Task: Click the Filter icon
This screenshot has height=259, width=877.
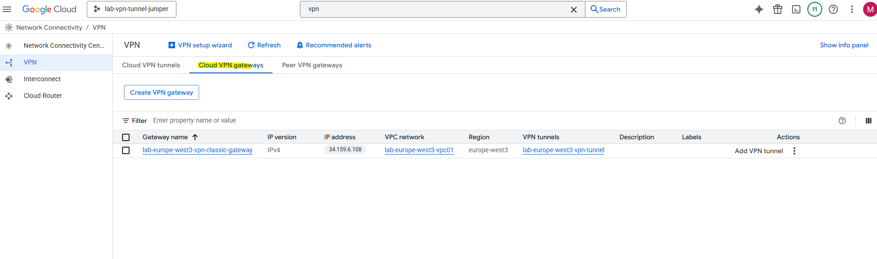Action: click(126, 121)
